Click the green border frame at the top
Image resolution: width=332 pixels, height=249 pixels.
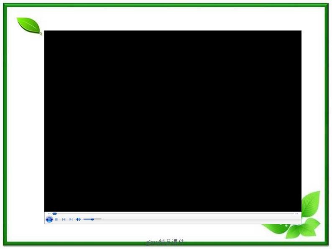(x=166, y=5)
